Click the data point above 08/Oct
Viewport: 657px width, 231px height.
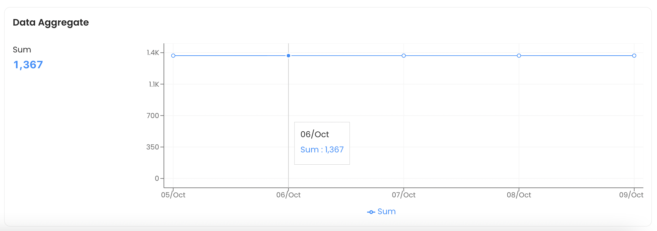(x=519, y=56)
